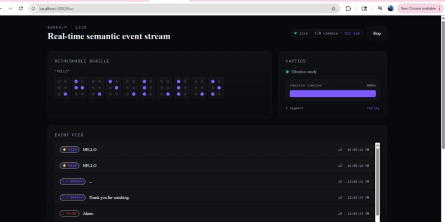Select the braille cell for letter O
This screenshot has height=222, width=445.
coord(216,88)
